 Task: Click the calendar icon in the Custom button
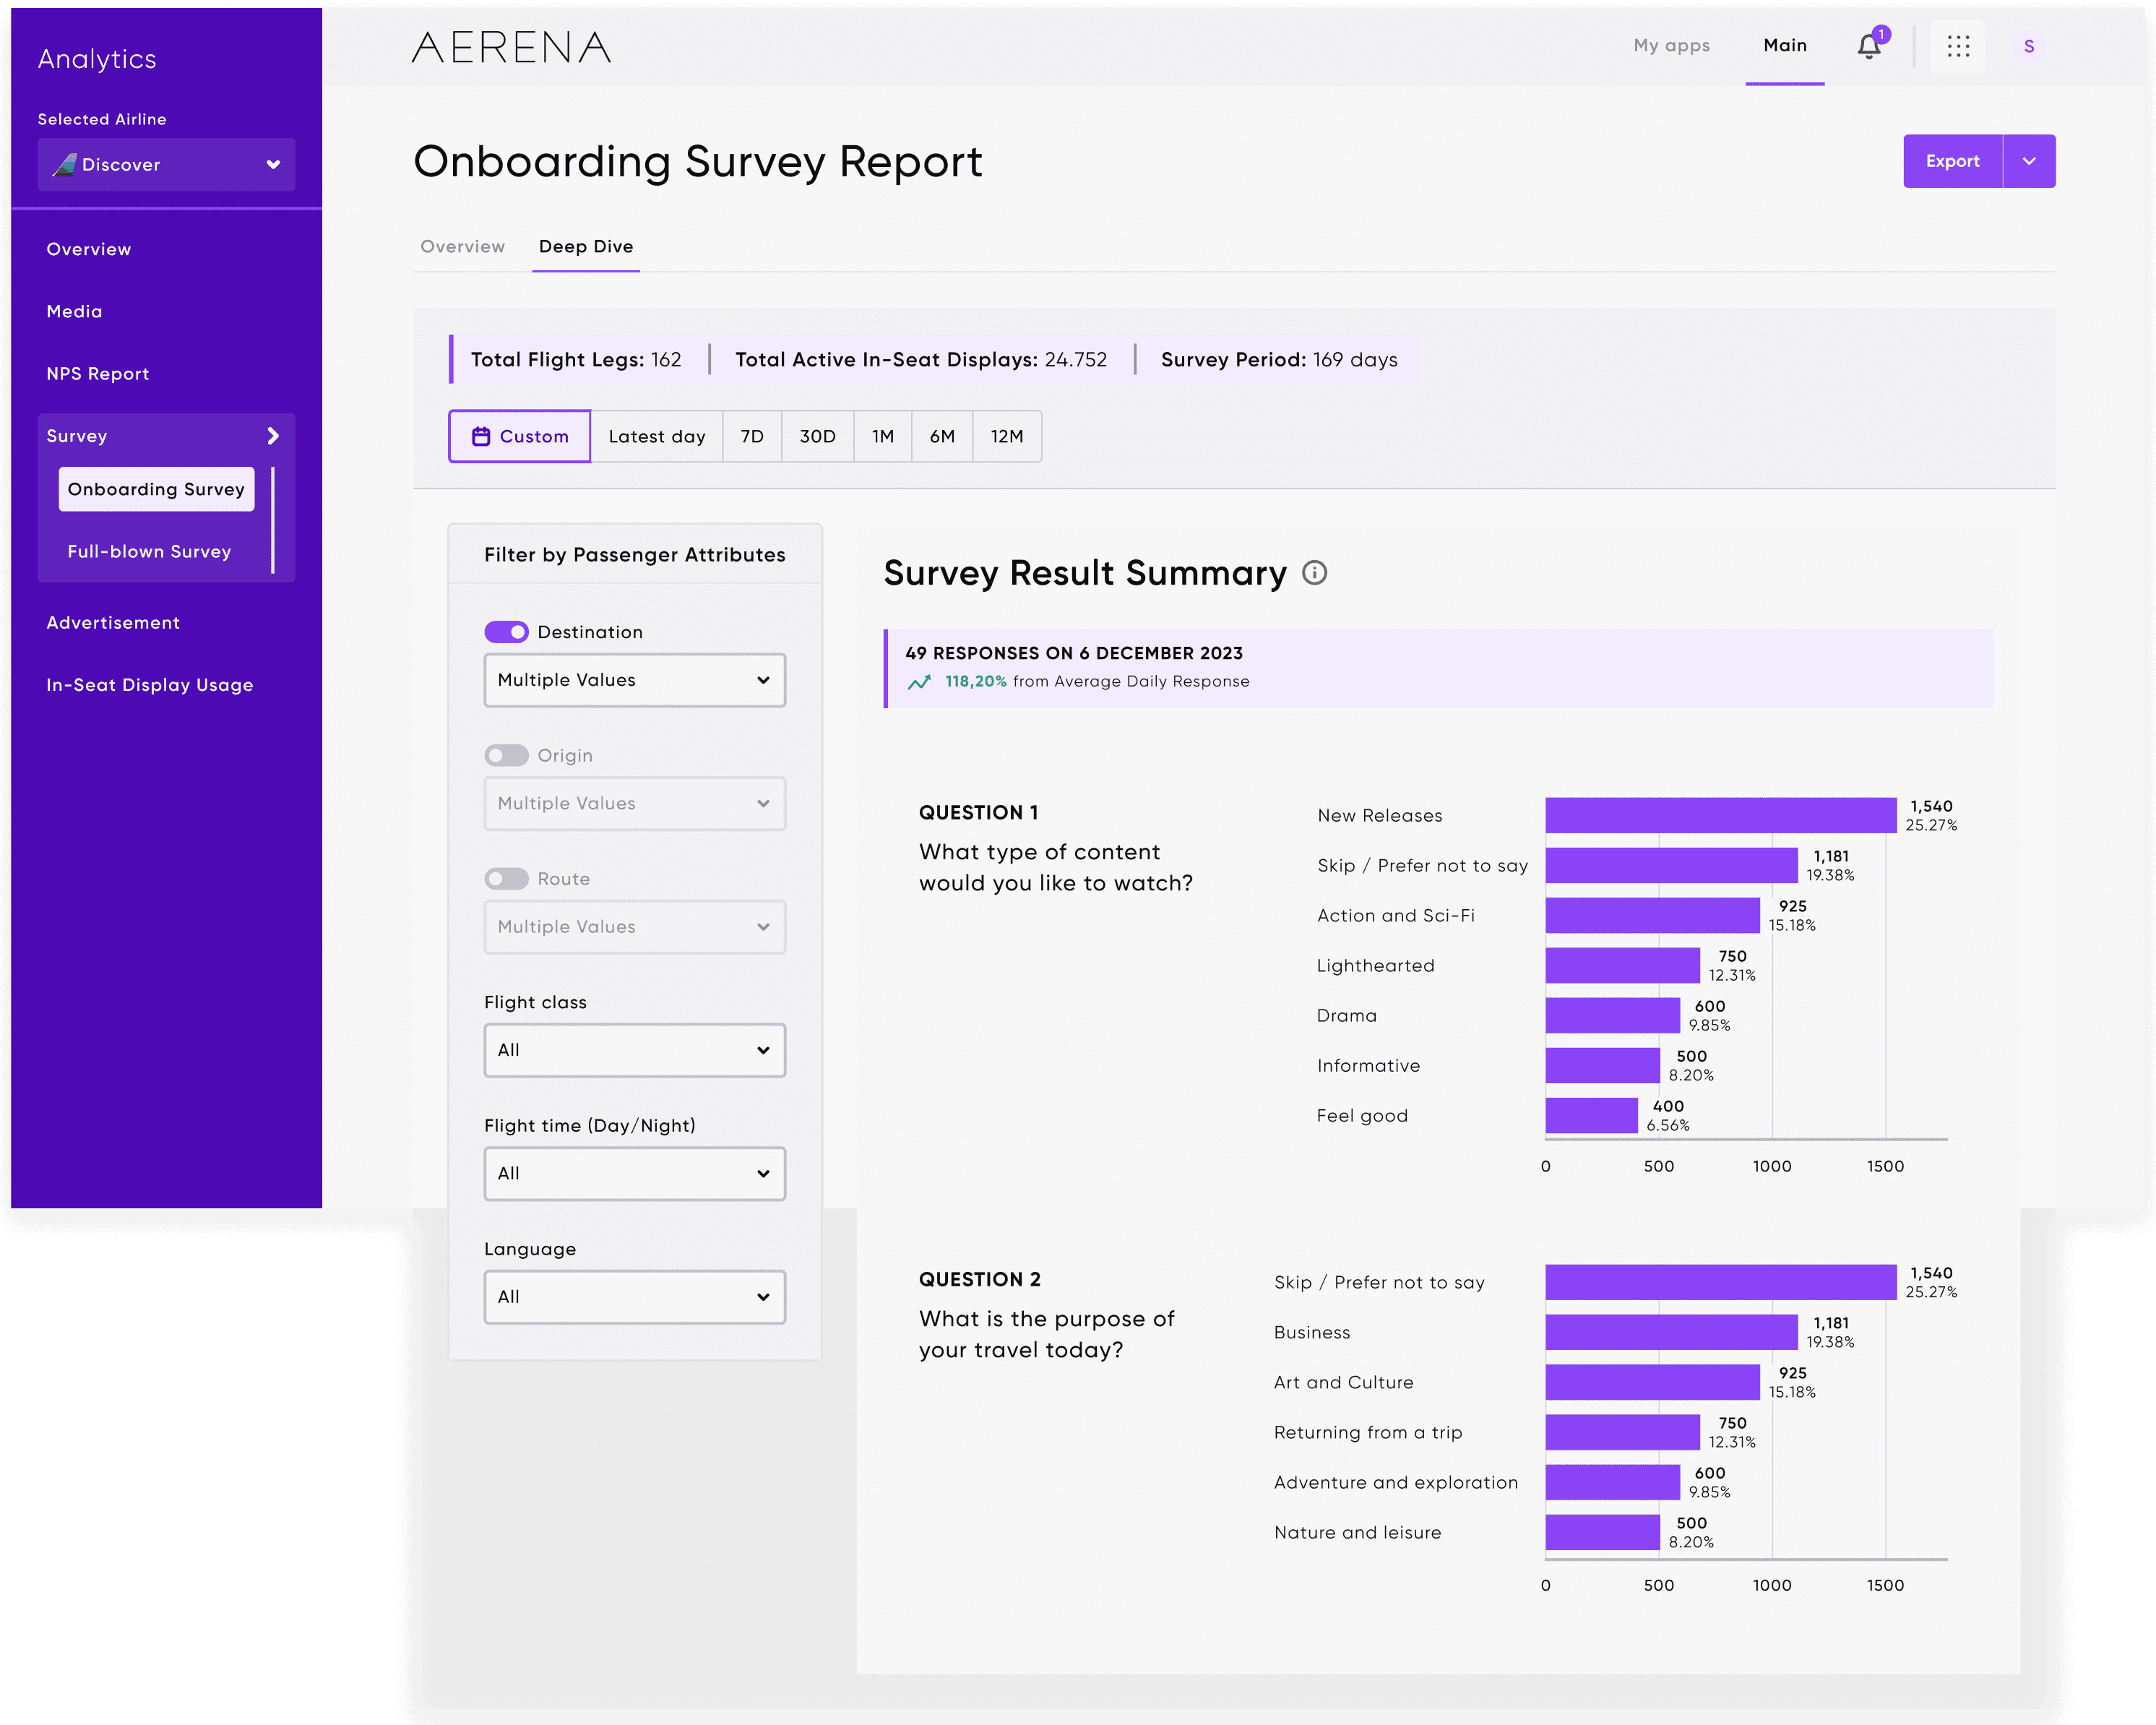tap(481, 436)
